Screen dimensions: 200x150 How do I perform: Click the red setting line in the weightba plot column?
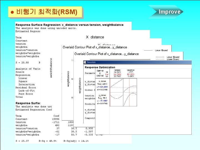click(x=129, y=92)
